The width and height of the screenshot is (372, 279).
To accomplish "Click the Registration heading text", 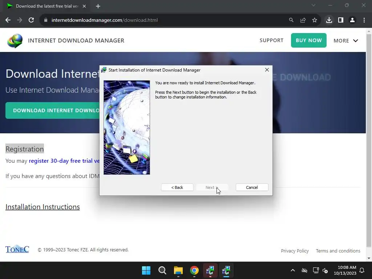I will coord(25,149).
